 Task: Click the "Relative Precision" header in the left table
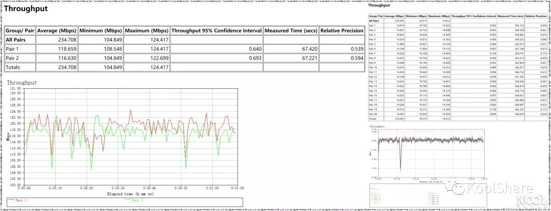[342, 31]
